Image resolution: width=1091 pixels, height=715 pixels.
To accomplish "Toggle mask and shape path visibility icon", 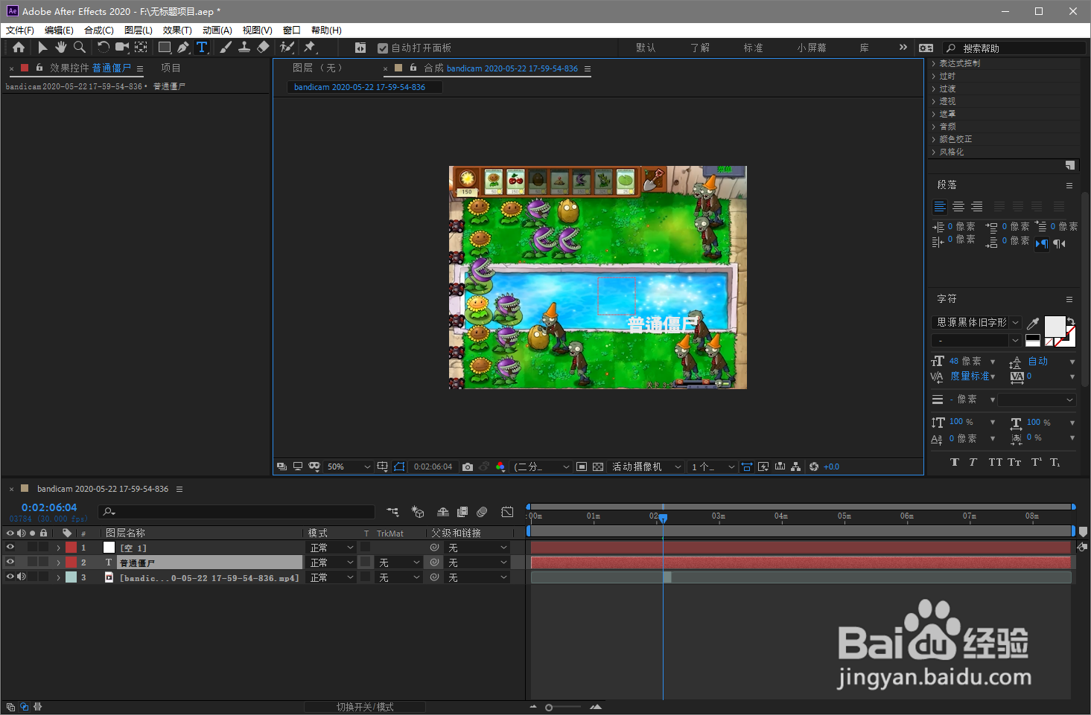I will (x=399, y=467).
